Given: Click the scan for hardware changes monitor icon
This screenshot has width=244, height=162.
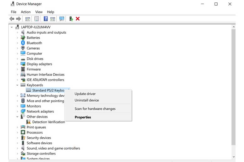Looking at the screenshot, I should coord(62,19).
